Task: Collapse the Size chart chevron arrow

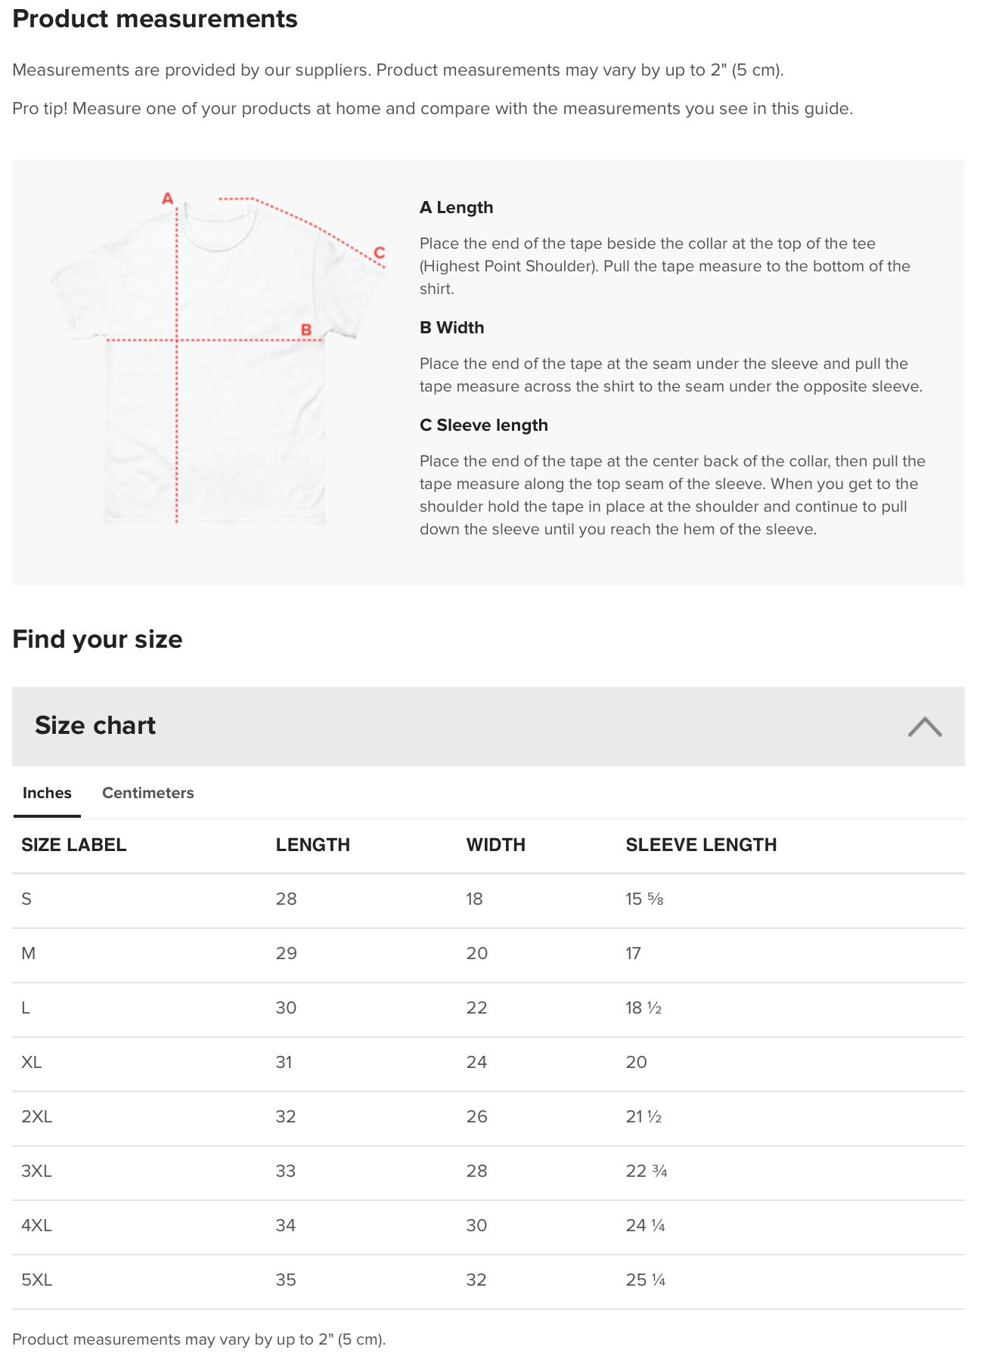Action: (924, 726)
